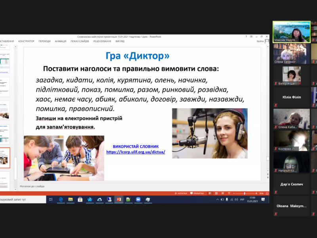This screenshot has width=317, height=238.
Task: Select the highlighted current slide thumbnail
Action: pos(5,157)
